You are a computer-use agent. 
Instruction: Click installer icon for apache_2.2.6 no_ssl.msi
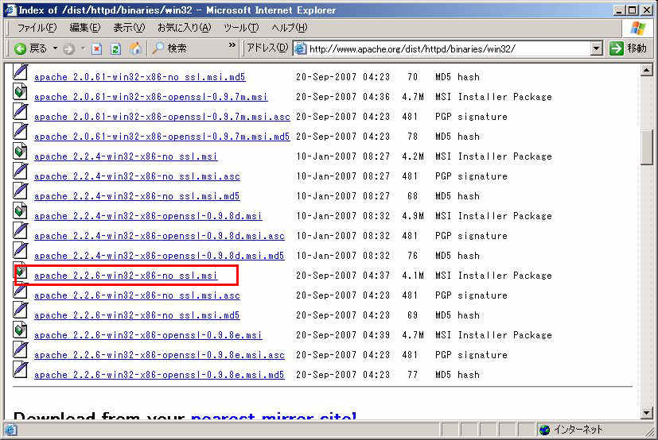pyautogui.click(x=21, y=272)
